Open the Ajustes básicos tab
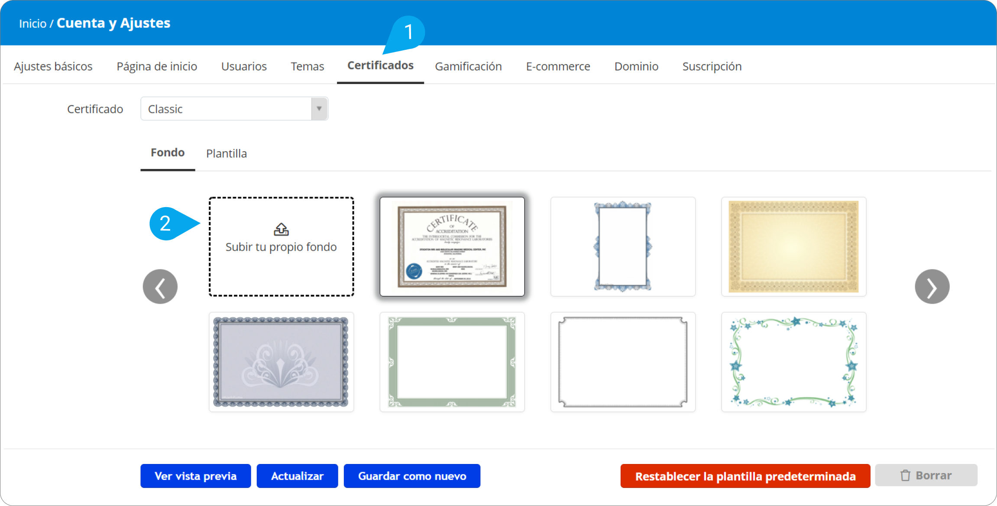 tap(53, 66)
